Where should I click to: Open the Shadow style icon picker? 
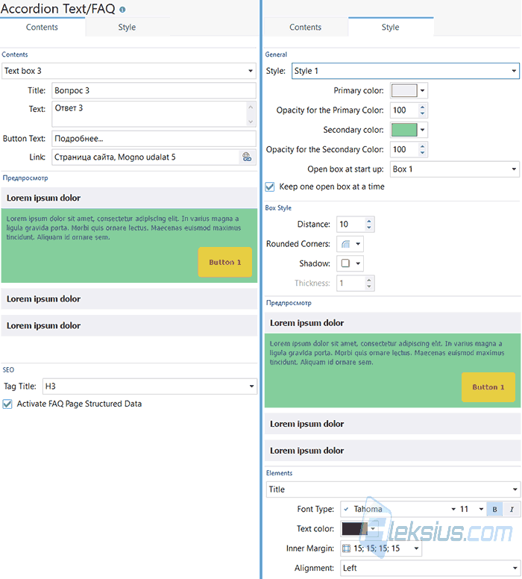click(x=350, y=263)
